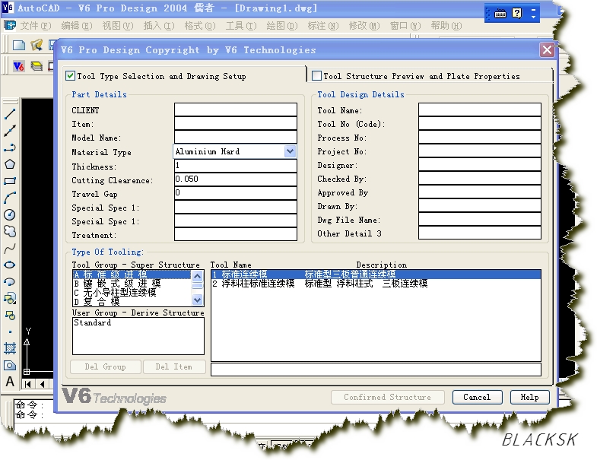Click the document icon left of 文件 menu
Viewport: 597px width, 460px height.
coord(10,26)
